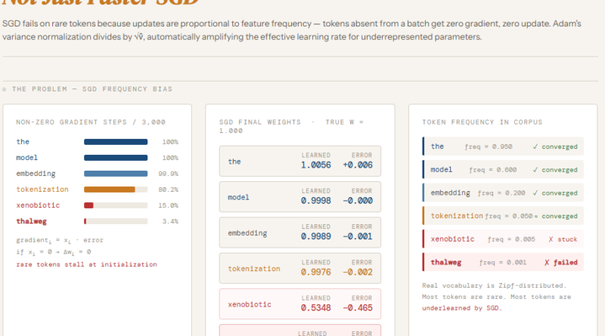Image resolution: width=605 pixels, height=336 pixels.
Task: Click the learned value 0.5348
Action: point(316,308)
